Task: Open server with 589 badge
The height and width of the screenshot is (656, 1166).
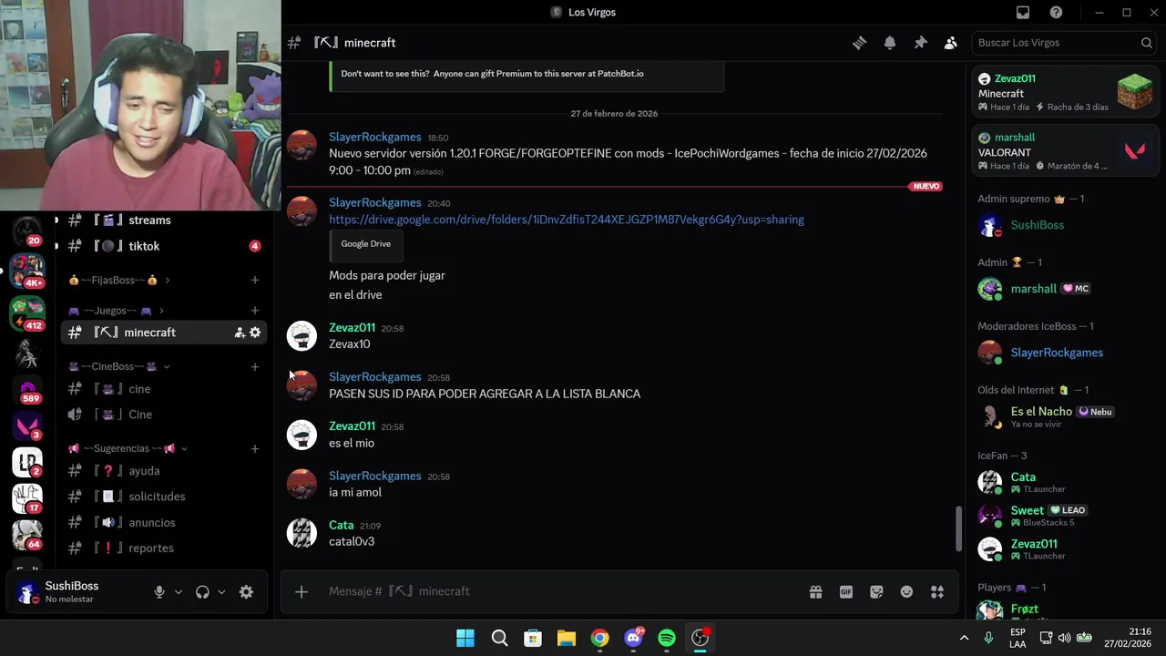Action: coord(27,390)
